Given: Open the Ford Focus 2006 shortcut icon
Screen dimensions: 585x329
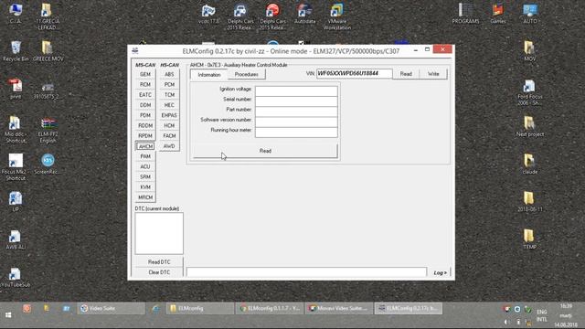Looking at the screenshot, I should [530, 92].
